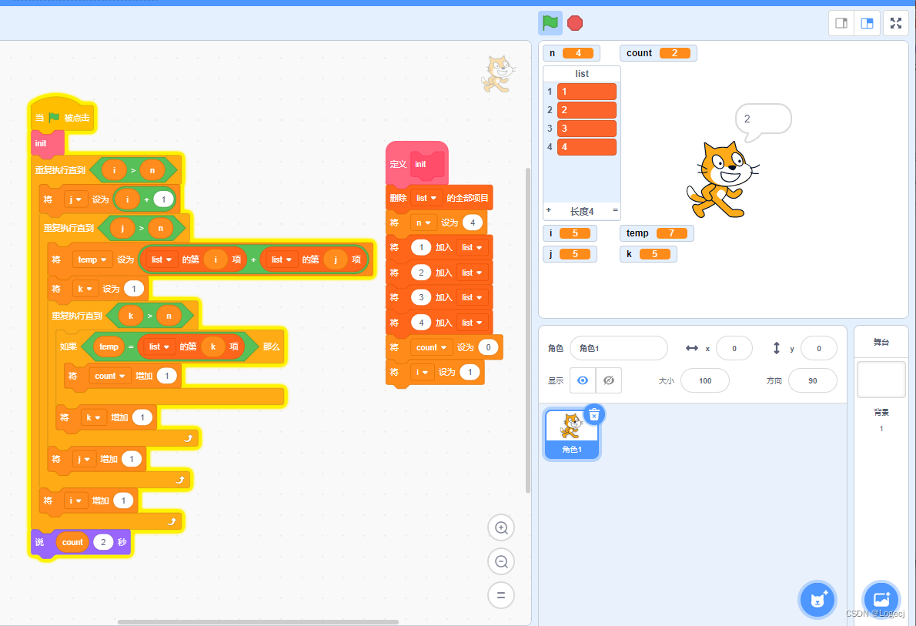Screen dimensions: 916x626
Task: Enter full screen stage mode
Action: point(895,23)
